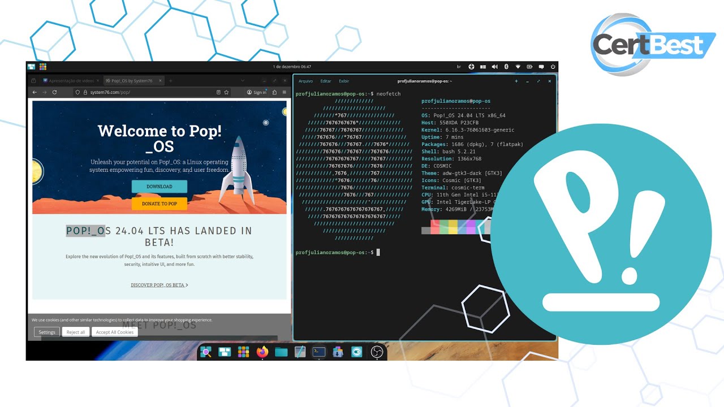Open the OBS Studio icon in the dock
Image resolution: width=724 pixels, height=407 pixels.
[377, 352]
